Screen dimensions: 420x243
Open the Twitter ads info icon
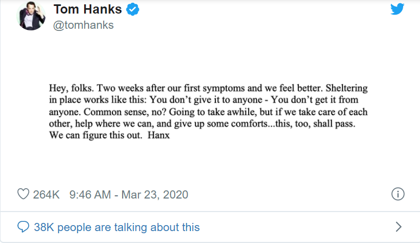(x=397, y=194)
